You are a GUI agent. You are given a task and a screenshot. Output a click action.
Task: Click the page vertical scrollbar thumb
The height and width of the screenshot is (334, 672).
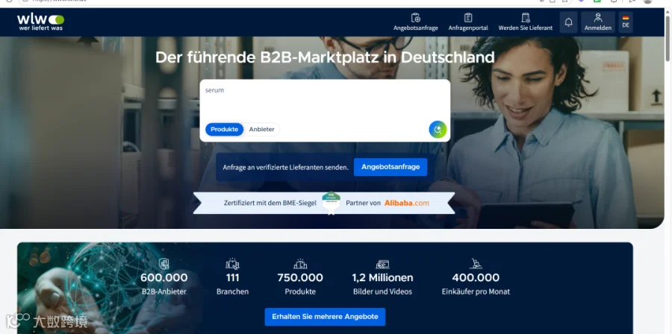[668, 37]
